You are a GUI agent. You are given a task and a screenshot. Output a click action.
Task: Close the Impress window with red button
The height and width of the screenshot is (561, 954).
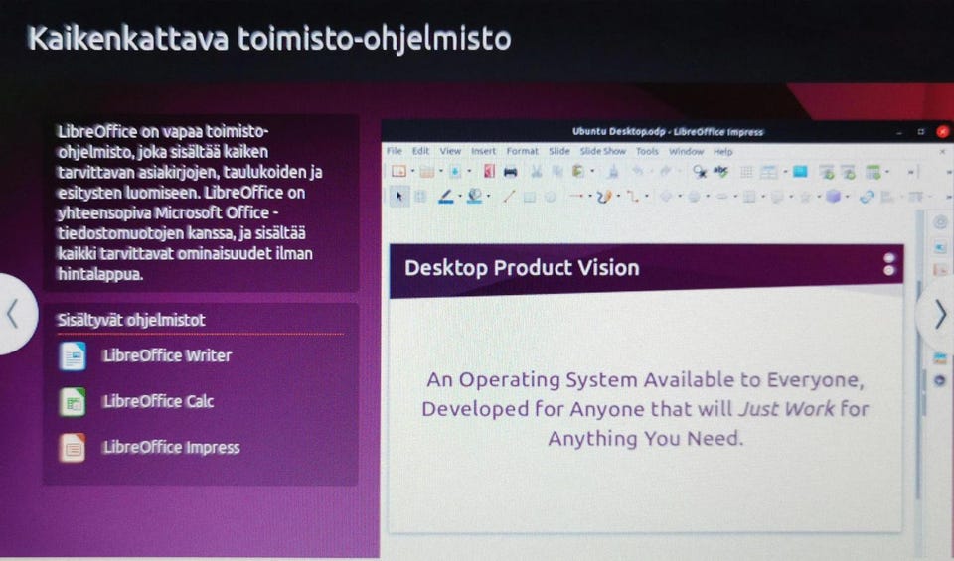[x=942, y=131]
